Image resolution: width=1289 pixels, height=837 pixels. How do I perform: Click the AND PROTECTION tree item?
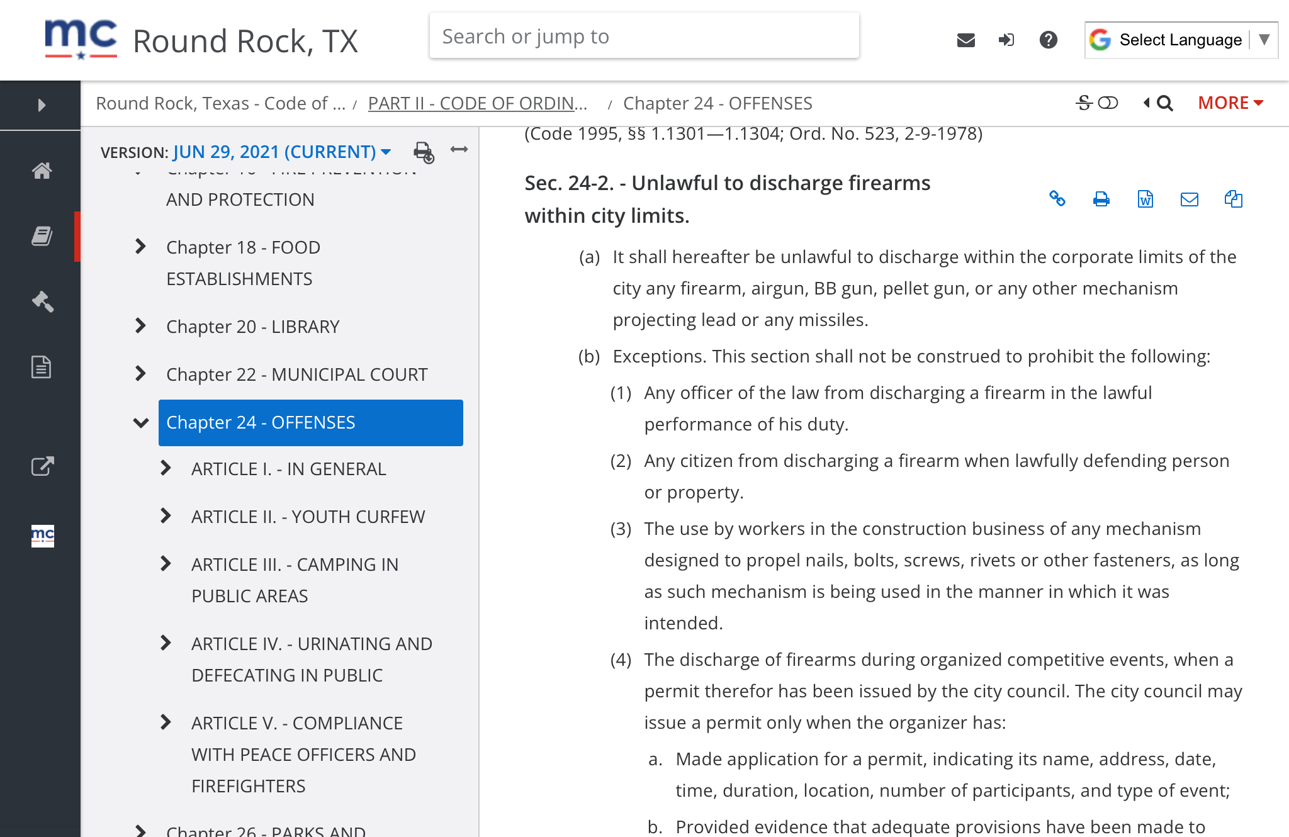point(240,199)
